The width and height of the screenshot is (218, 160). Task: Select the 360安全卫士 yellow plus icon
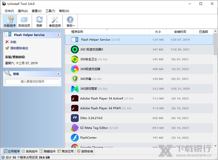coord(74,59)
